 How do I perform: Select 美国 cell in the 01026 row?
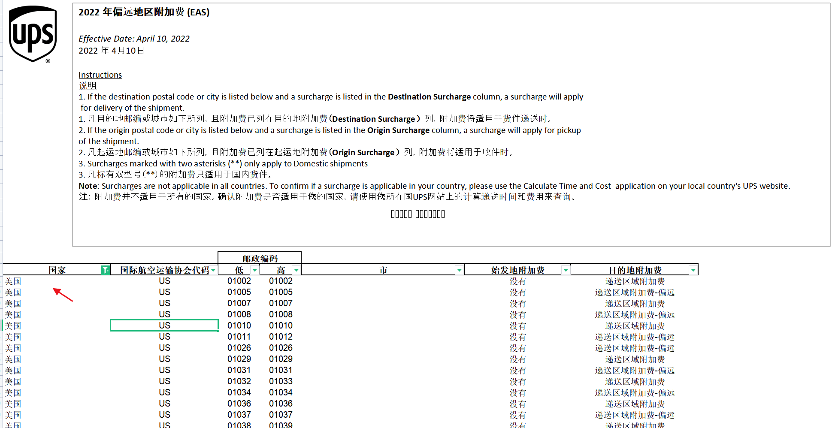click(x=57, y=348)
